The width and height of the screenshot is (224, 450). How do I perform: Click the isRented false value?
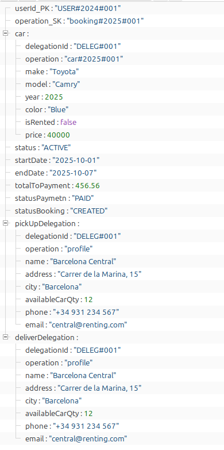68,122
